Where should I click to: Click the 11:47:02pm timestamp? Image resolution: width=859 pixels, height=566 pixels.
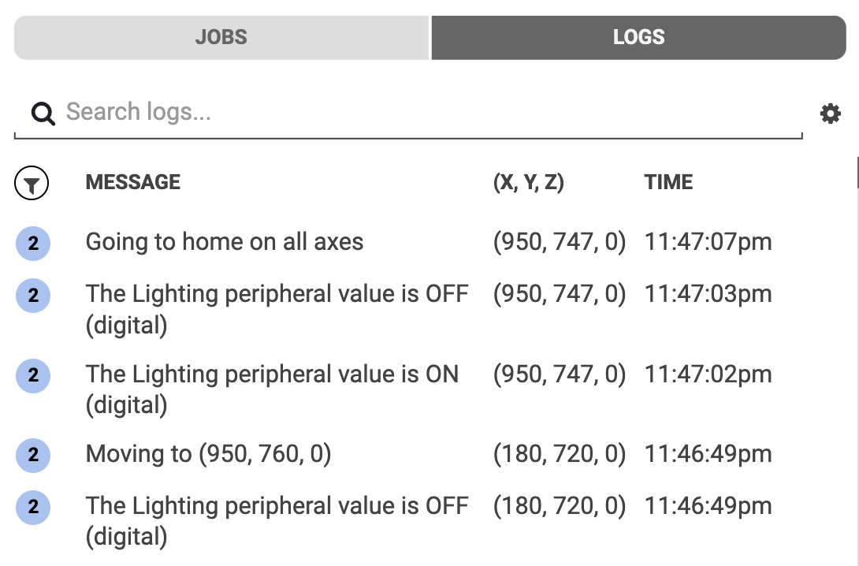[x=708, y=374]
